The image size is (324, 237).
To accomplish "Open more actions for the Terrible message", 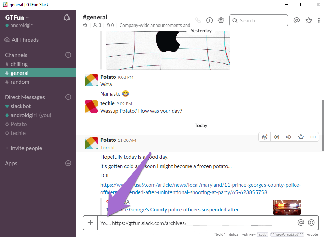I will click(x=313, y=137).
